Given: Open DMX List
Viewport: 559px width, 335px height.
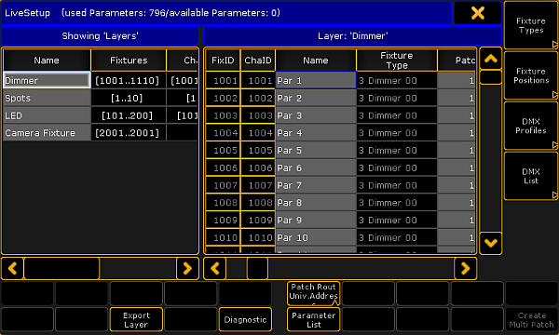Looking at the screenshot, I should [x=531, y=176].
